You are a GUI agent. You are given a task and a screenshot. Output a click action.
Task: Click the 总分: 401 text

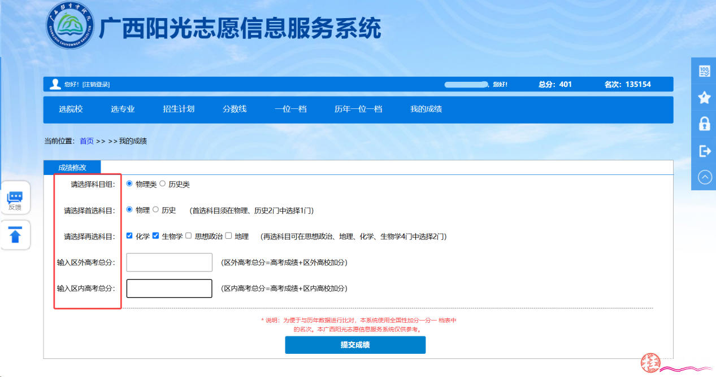tap(555, 84)
